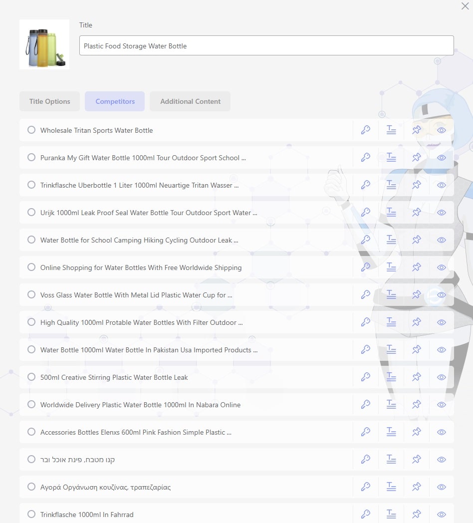
Task: Click text icon for Online Shopping row
Action: (391, 267)
